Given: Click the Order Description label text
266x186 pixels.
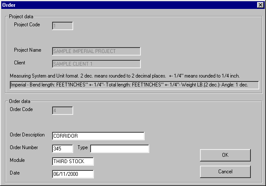Looking at the screenshot, I should coord(27,135).
